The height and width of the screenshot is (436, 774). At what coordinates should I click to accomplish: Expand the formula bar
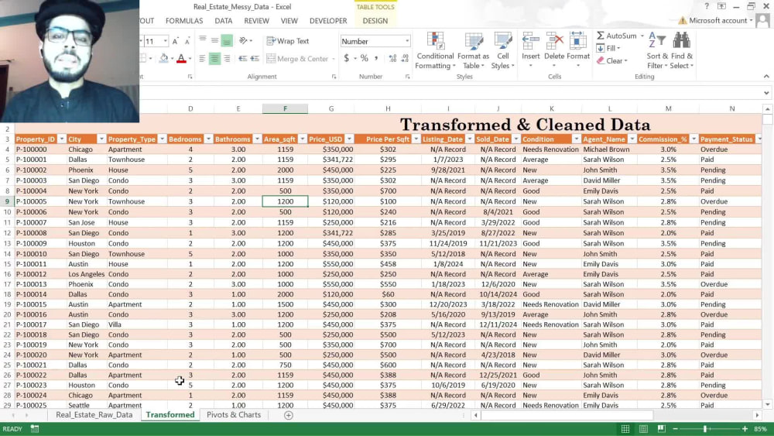pyautogui.click(x=766, y=93)
